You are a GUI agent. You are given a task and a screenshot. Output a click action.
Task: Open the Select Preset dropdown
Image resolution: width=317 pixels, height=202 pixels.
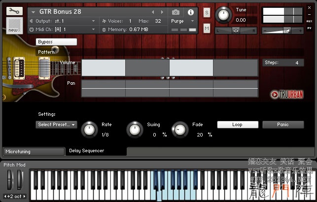[56, 125]
